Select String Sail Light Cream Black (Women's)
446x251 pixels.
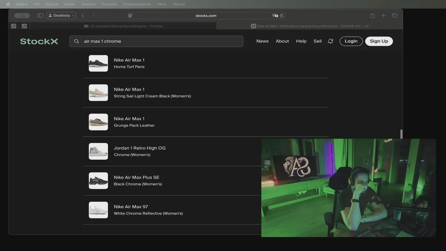[x=206, y=93]
